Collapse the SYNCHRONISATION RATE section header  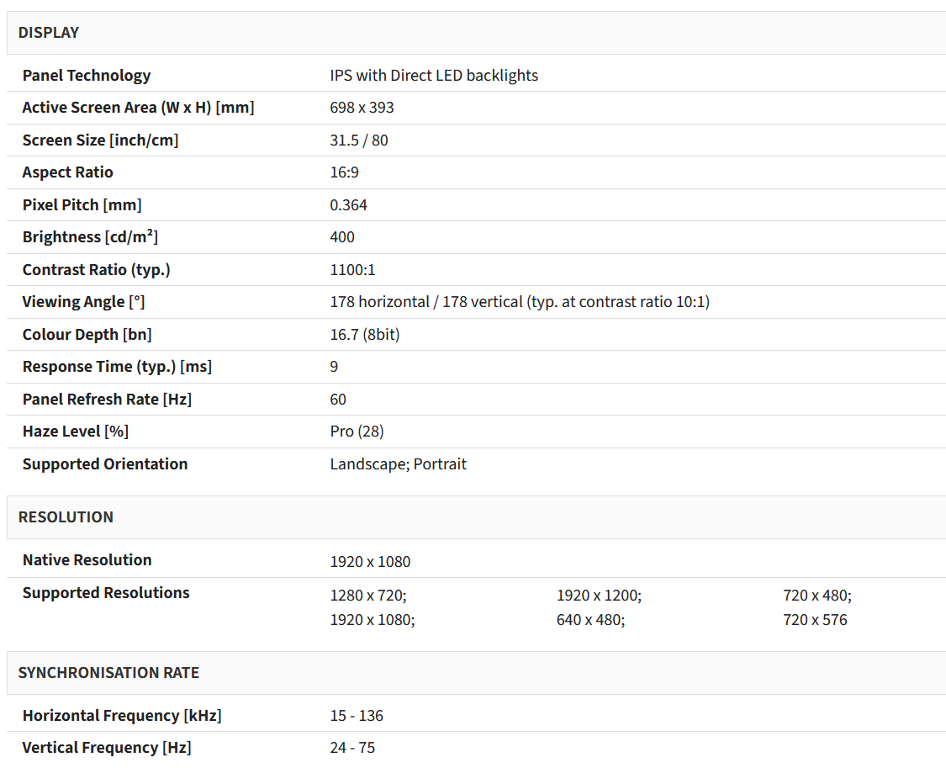coord(108,673)
